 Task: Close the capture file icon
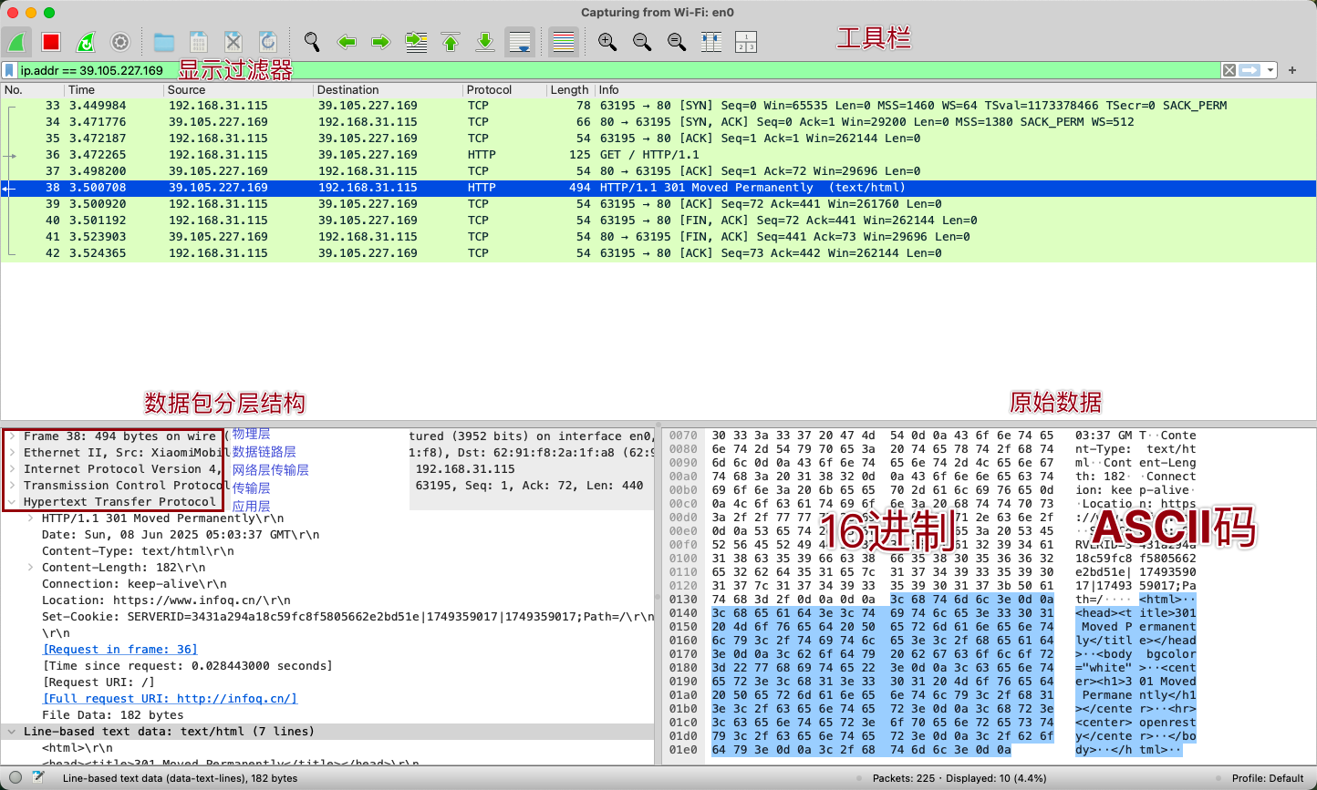(x=233, y=42)
